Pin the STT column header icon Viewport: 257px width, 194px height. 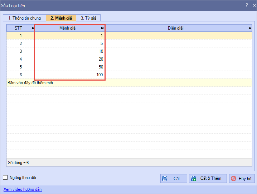(33, 28)
